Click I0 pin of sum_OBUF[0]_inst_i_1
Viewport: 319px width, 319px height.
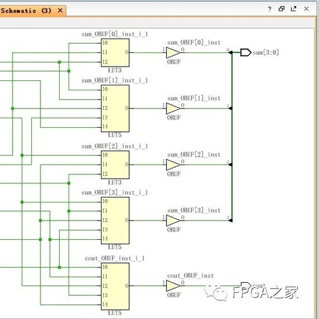pyautogui.click(x=105, y=43)
